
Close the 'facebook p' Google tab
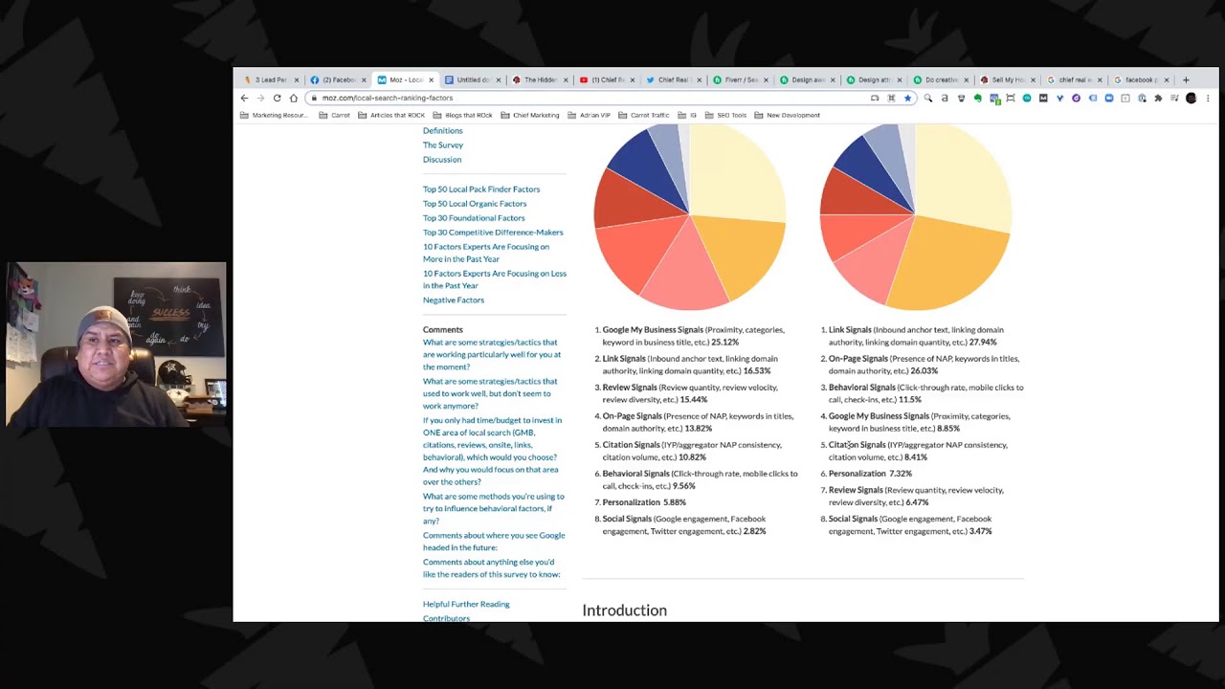coord(1167,80)
